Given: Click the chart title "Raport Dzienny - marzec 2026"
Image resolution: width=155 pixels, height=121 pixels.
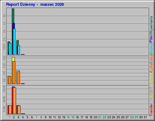Looking at the screenshot, I should click(35, 5).
